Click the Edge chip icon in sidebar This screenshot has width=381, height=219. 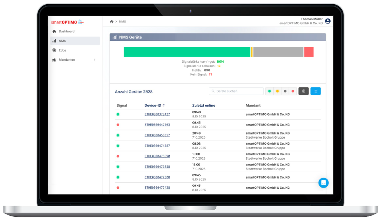point(54,50)
